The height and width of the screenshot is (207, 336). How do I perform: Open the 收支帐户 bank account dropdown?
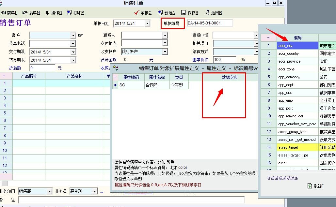[x=165, y=52]
